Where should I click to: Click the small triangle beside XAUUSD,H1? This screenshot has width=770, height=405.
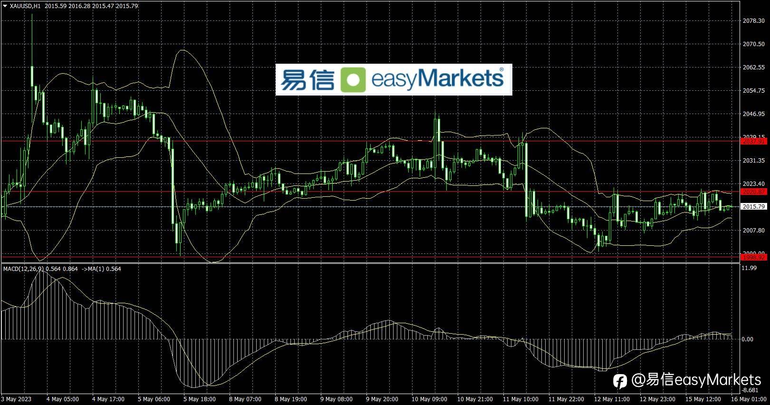5,6
